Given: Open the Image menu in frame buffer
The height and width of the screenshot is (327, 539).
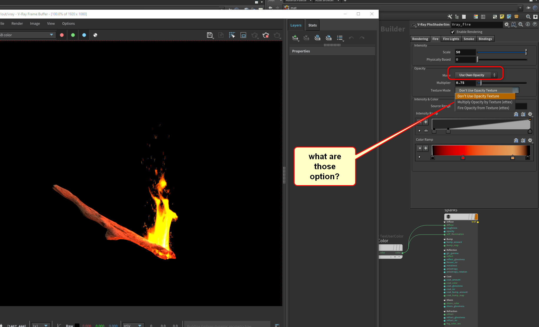Looking at the screenshot, I should point(35,24).
